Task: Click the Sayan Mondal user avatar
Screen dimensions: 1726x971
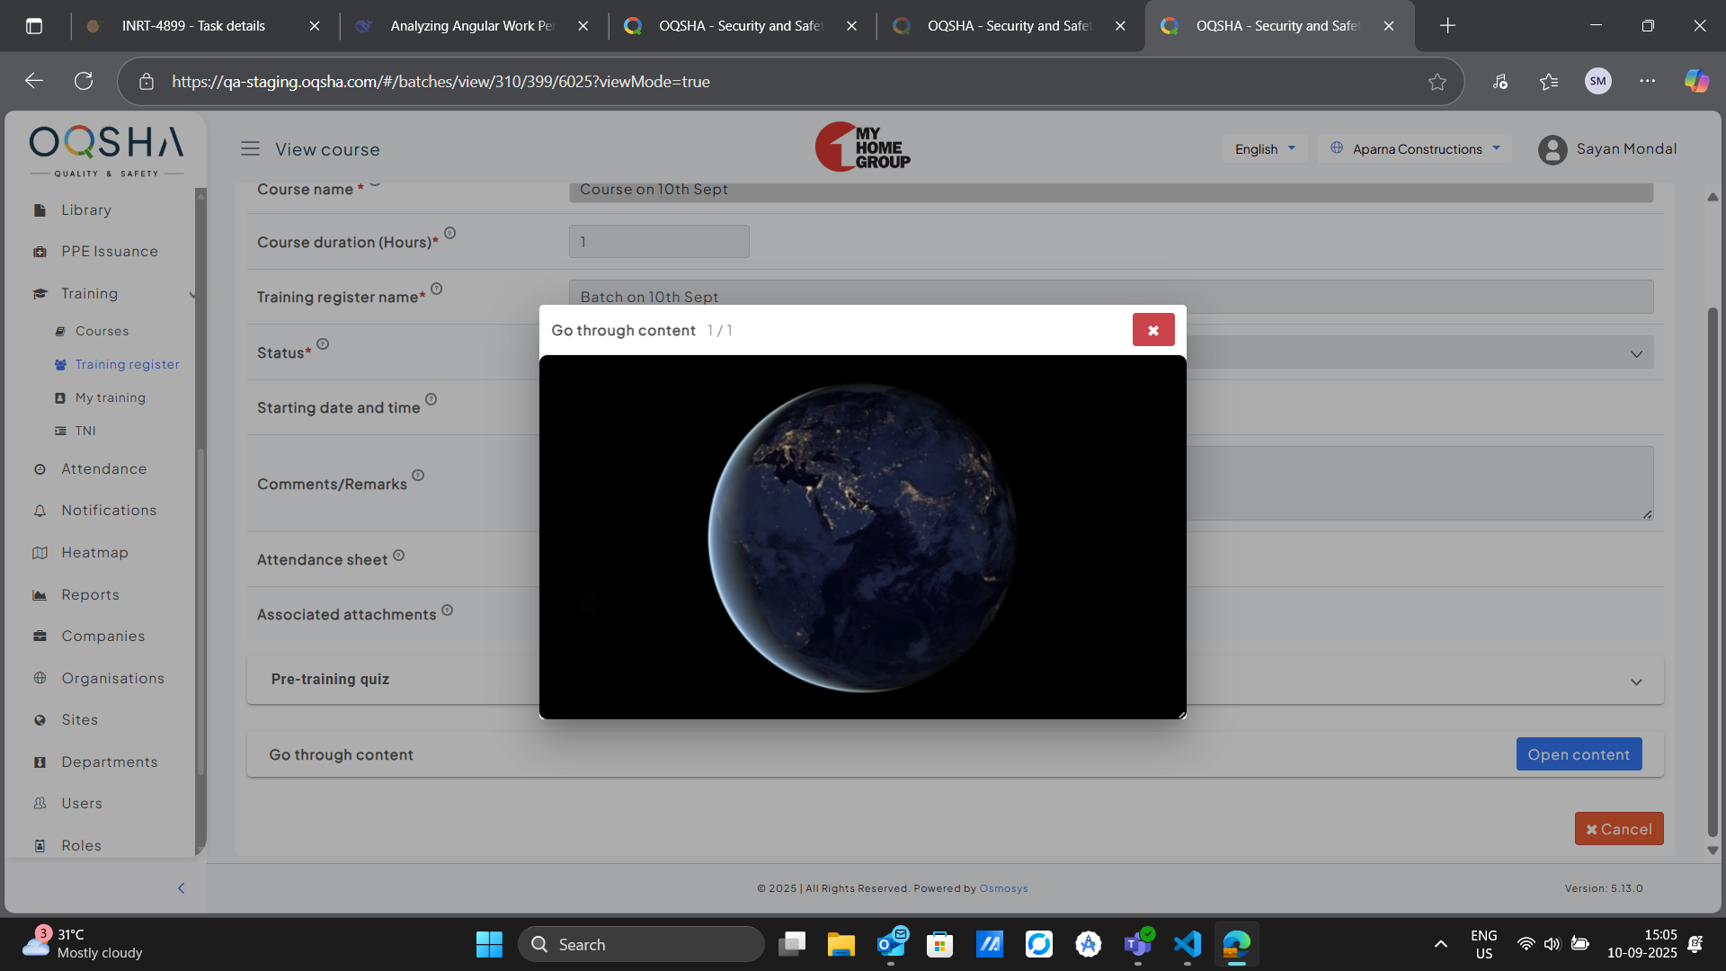Action: click(x=1552, y=150)
